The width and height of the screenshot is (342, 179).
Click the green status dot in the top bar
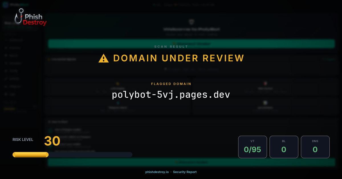click(154, 4)
